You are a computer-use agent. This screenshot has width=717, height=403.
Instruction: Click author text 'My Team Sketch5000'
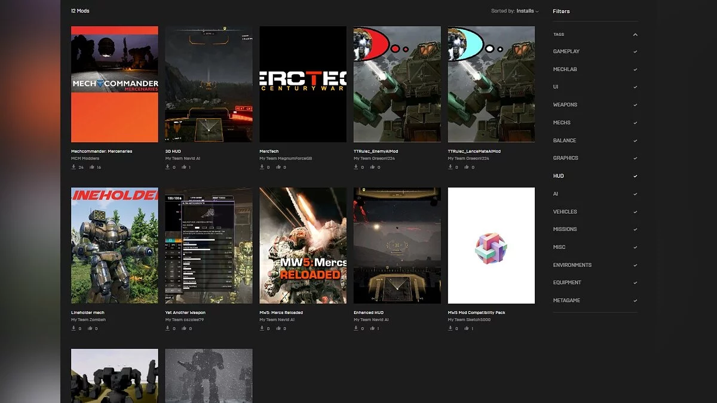click(469, 320)
